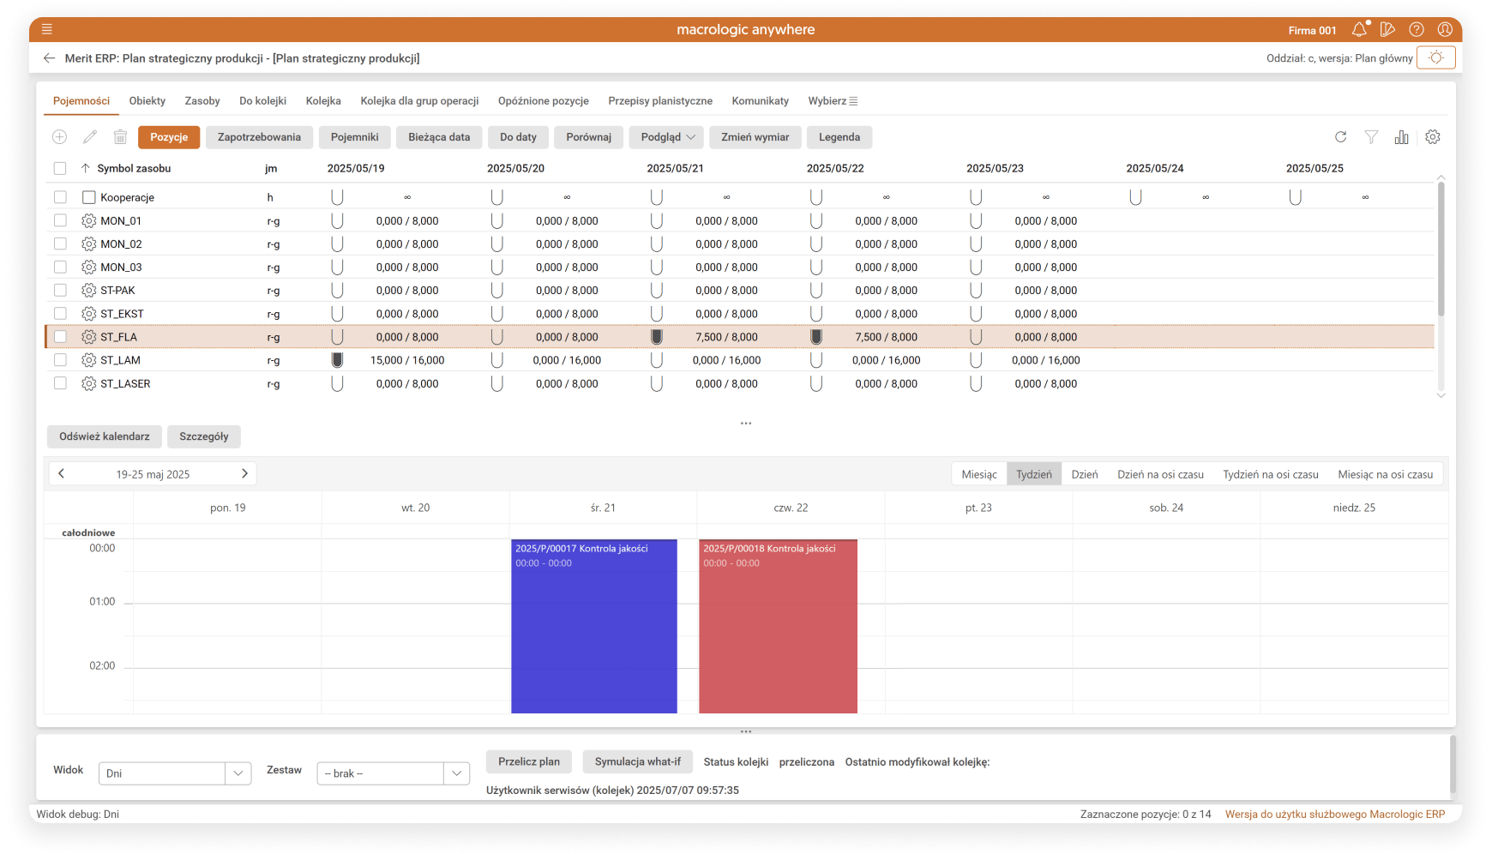Click the trash delete icon
This screenshot has height=854, width=1492.
click(120, 137)
